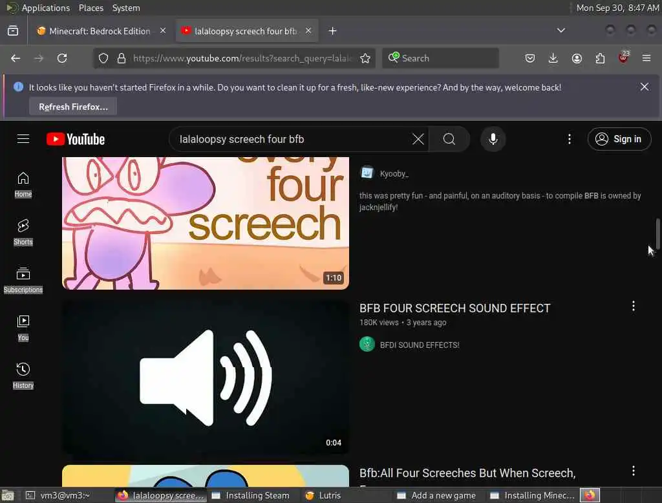Select the lalaloopsy screech four bfb tab
The height and width of the screenshot is (503, 662).
[x=246, y=31]
